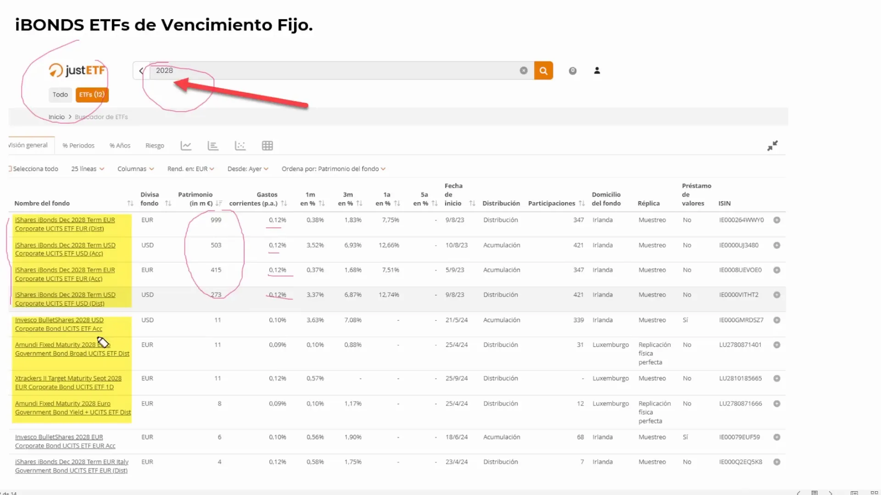Open Ordena por: Patrimonio del fondo dropdown

[334, 169]
